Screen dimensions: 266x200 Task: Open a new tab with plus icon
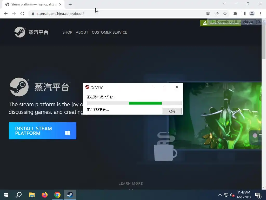70,5
